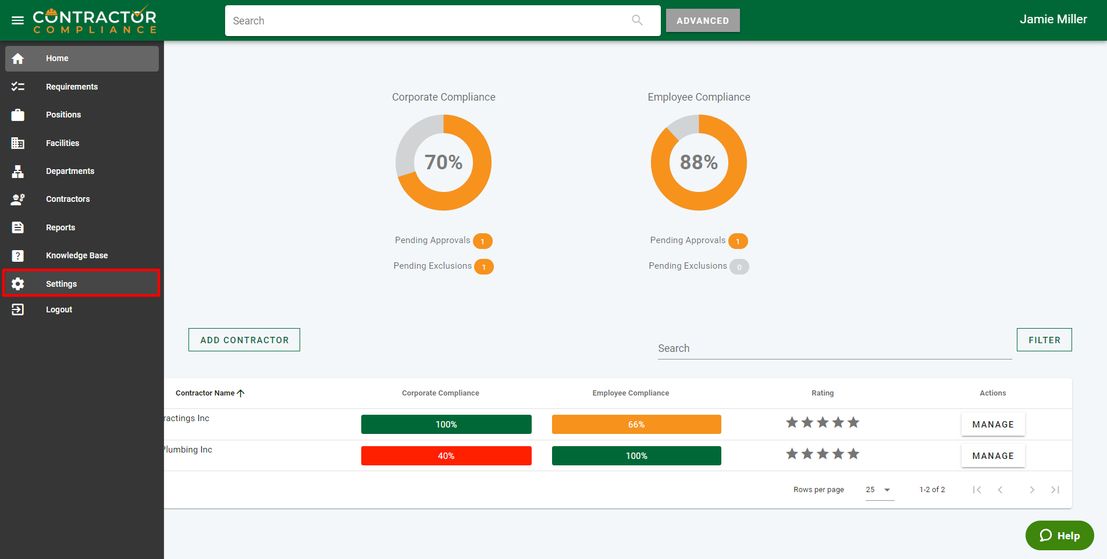1107x559 pixels.
Task: Open the Positions briefcase icon
Action: coord(18,115)
